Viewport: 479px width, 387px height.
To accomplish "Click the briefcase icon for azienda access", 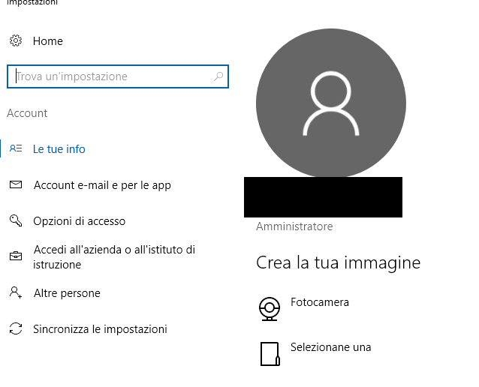I will [16, 256].
